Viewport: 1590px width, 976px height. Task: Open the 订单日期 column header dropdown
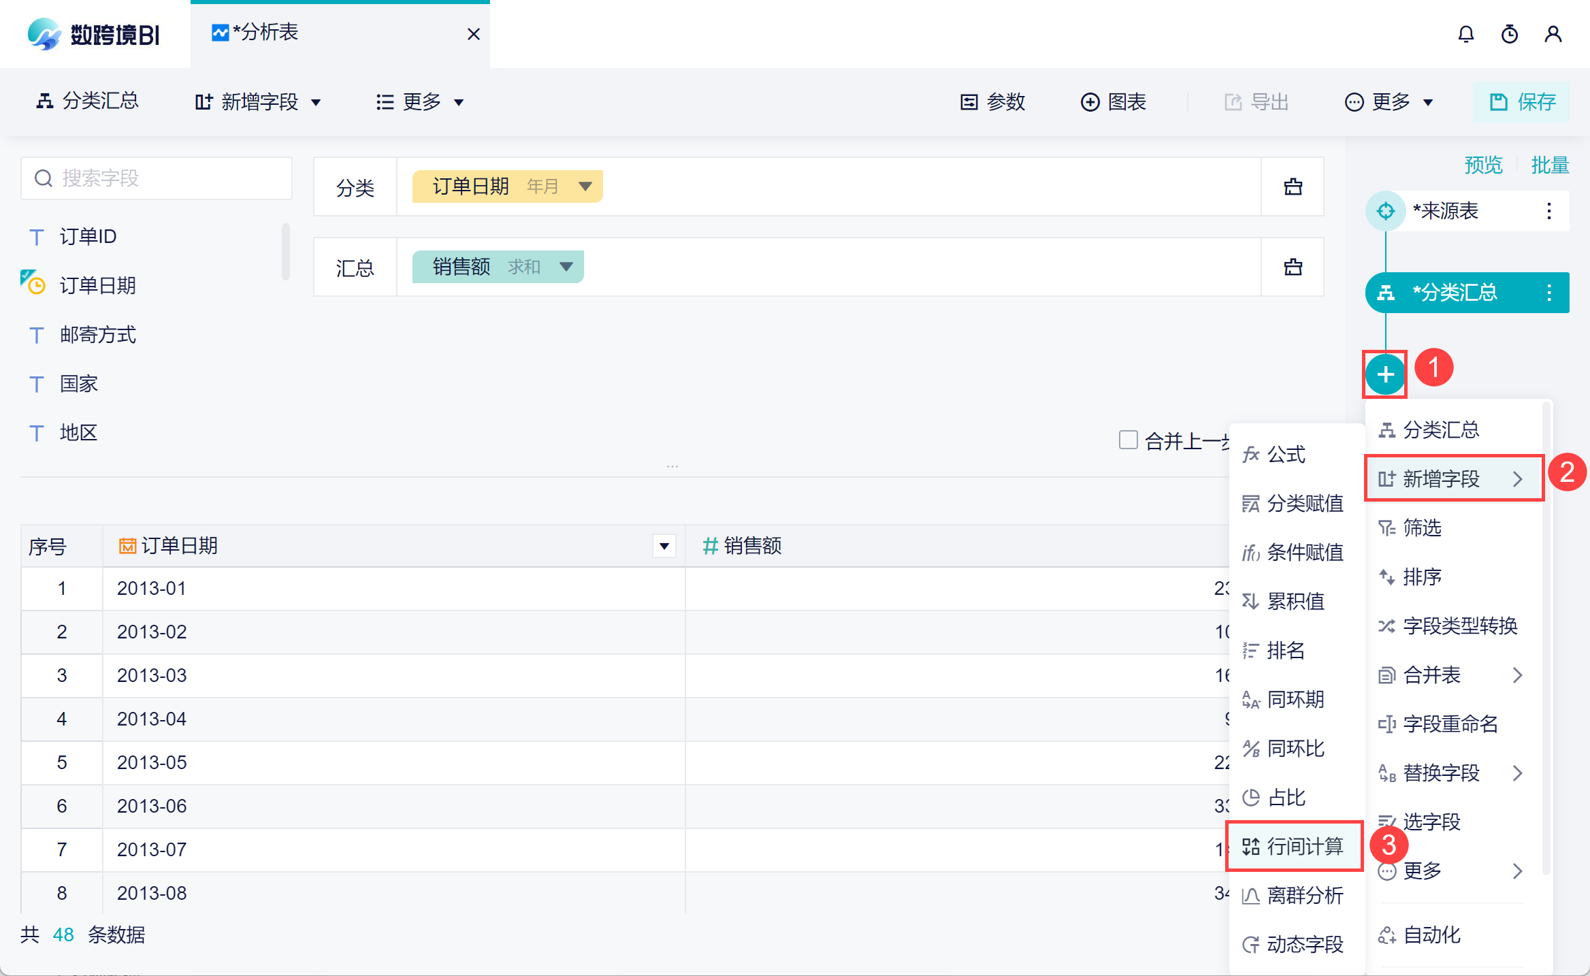664,546
